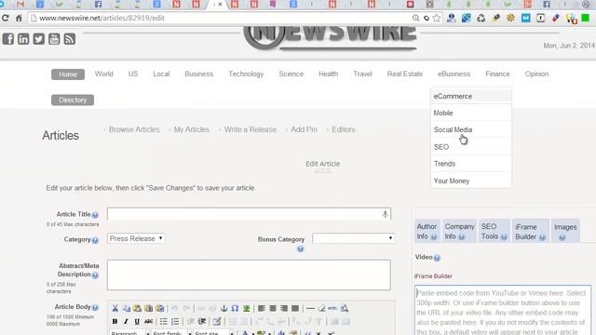This screenshot has height=335, width=596.
Task: Open the Write a Release link
Action: (x=251, y=129)
